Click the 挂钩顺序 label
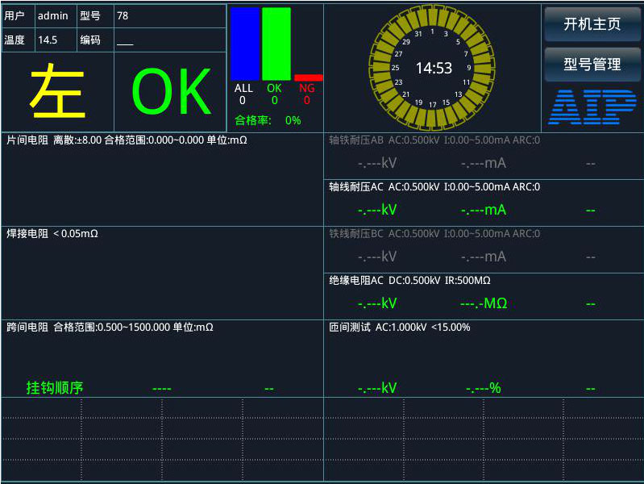This screenshot has width=644, height=484. (x=55, y=388)
